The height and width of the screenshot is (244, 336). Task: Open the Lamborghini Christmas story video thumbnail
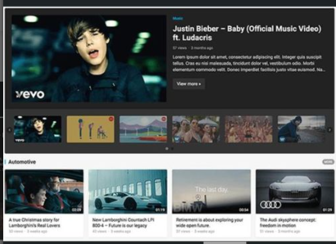click(44, 192)
